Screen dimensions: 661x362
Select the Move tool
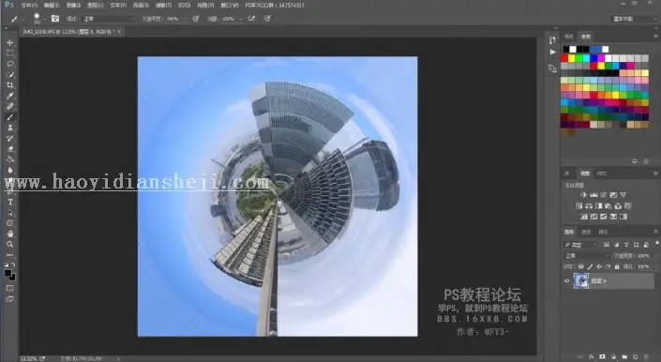coord(10,42)
